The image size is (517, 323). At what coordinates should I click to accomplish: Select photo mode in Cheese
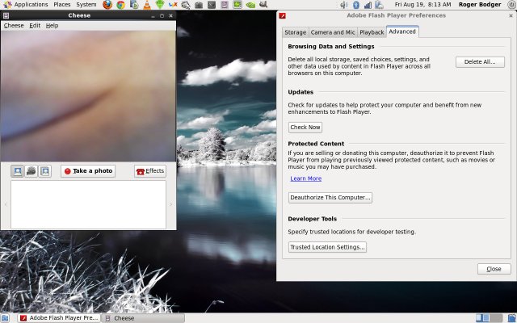pyautogui.click(x=17, y=171)
